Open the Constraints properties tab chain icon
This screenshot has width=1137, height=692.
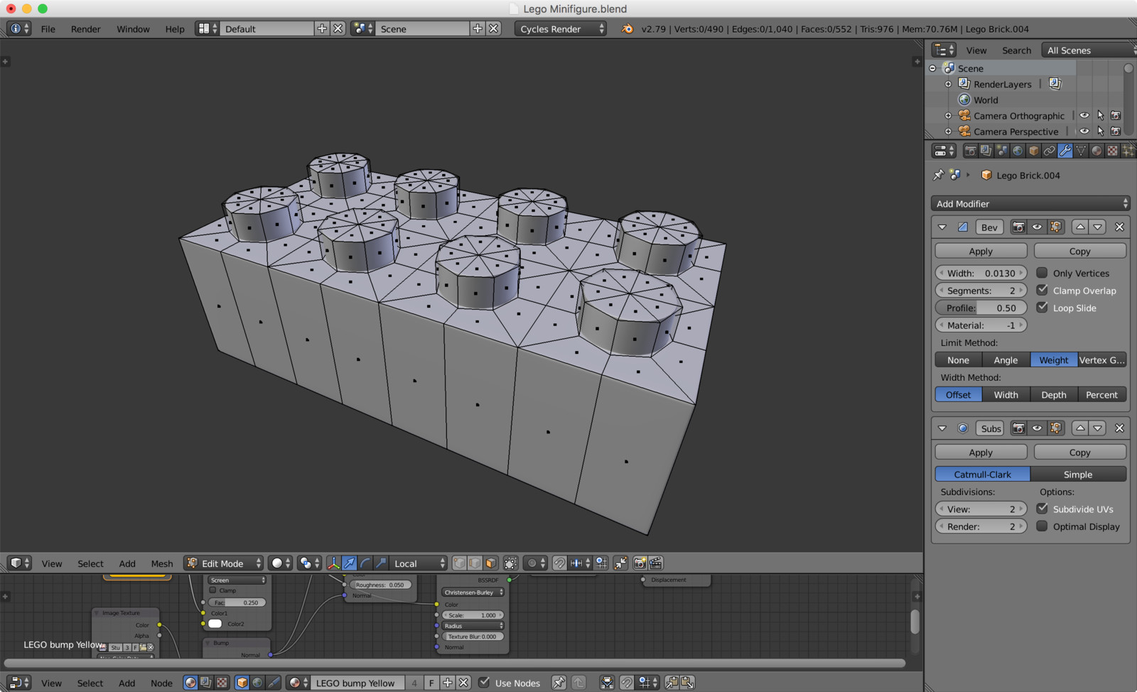click(x=1049, y=151)
